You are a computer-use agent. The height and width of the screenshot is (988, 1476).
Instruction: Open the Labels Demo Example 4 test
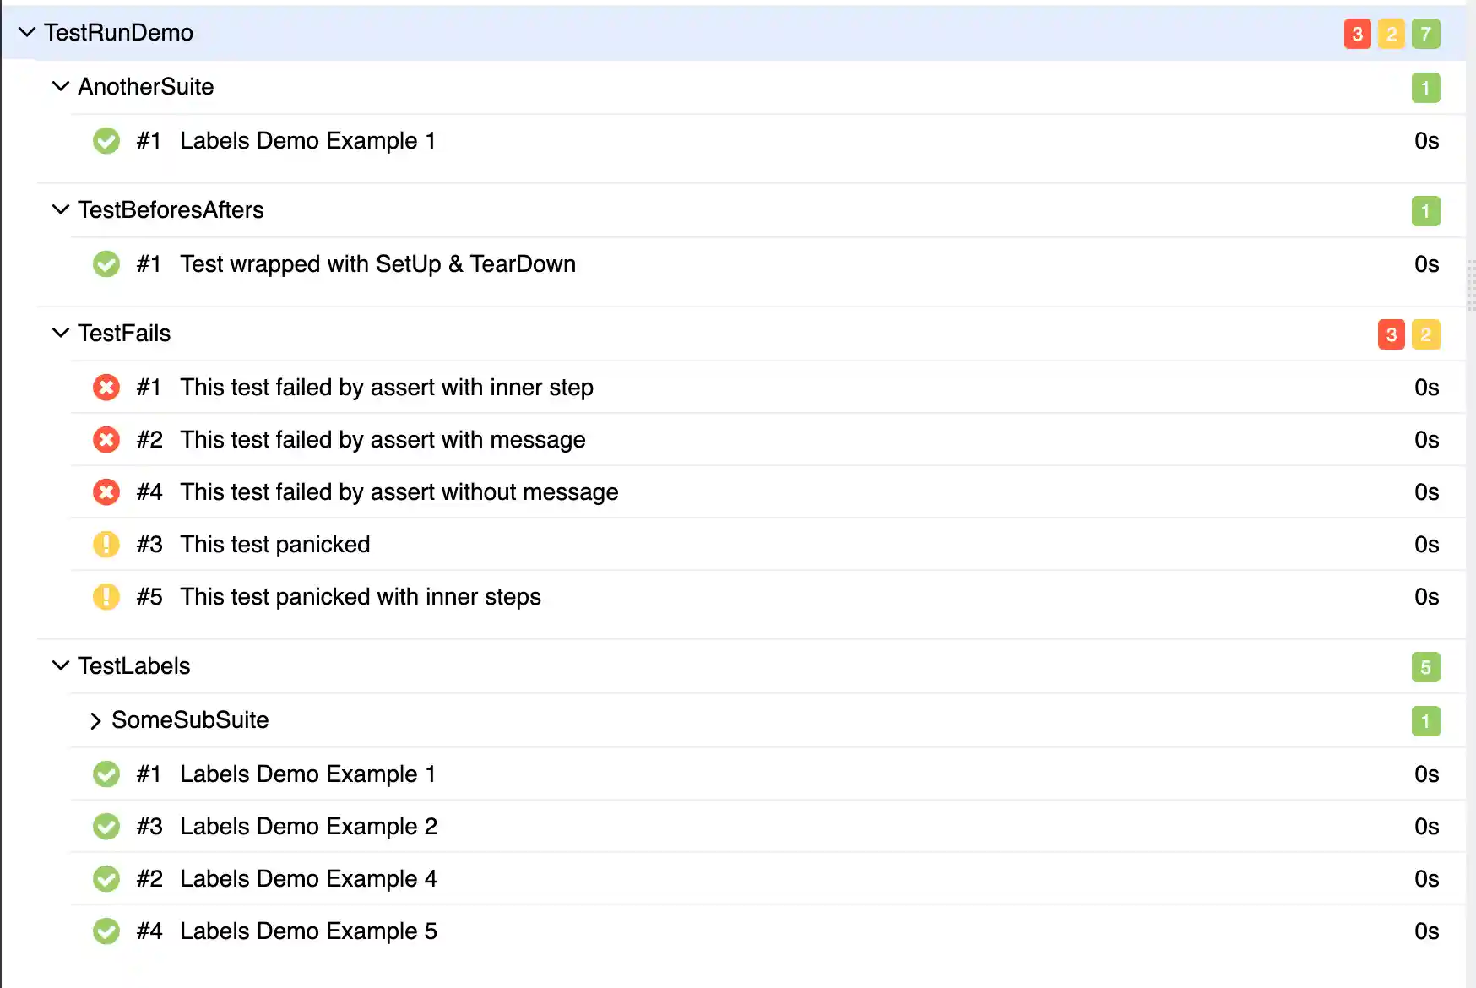pyautogui.click(x=308, y=879)
